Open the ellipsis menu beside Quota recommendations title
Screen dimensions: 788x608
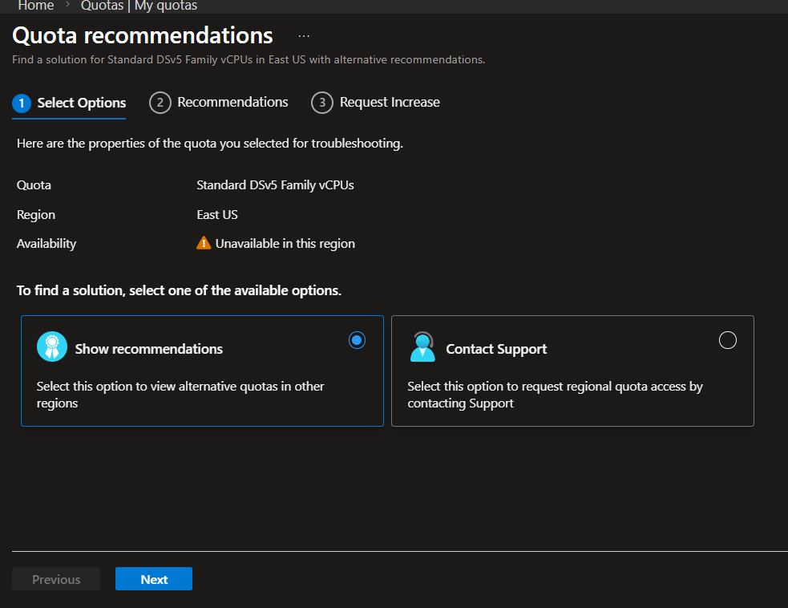[304, 36]
